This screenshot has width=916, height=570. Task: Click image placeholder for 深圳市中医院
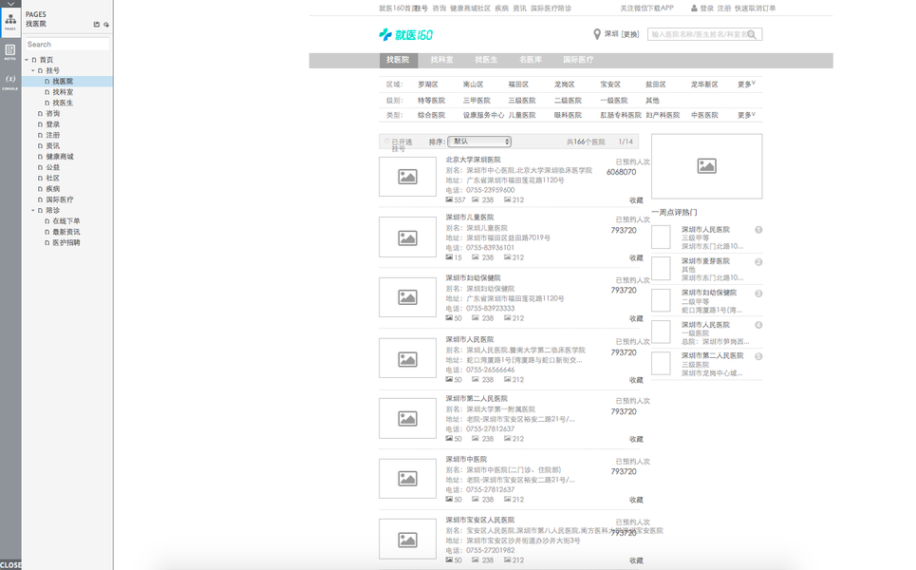(x=408, y=479)
